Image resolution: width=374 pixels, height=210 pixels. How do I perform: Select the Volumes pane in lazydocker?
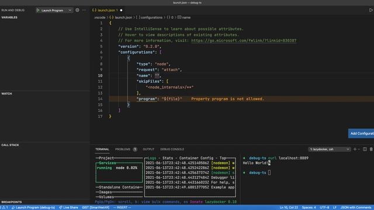[x=106, y=197]
